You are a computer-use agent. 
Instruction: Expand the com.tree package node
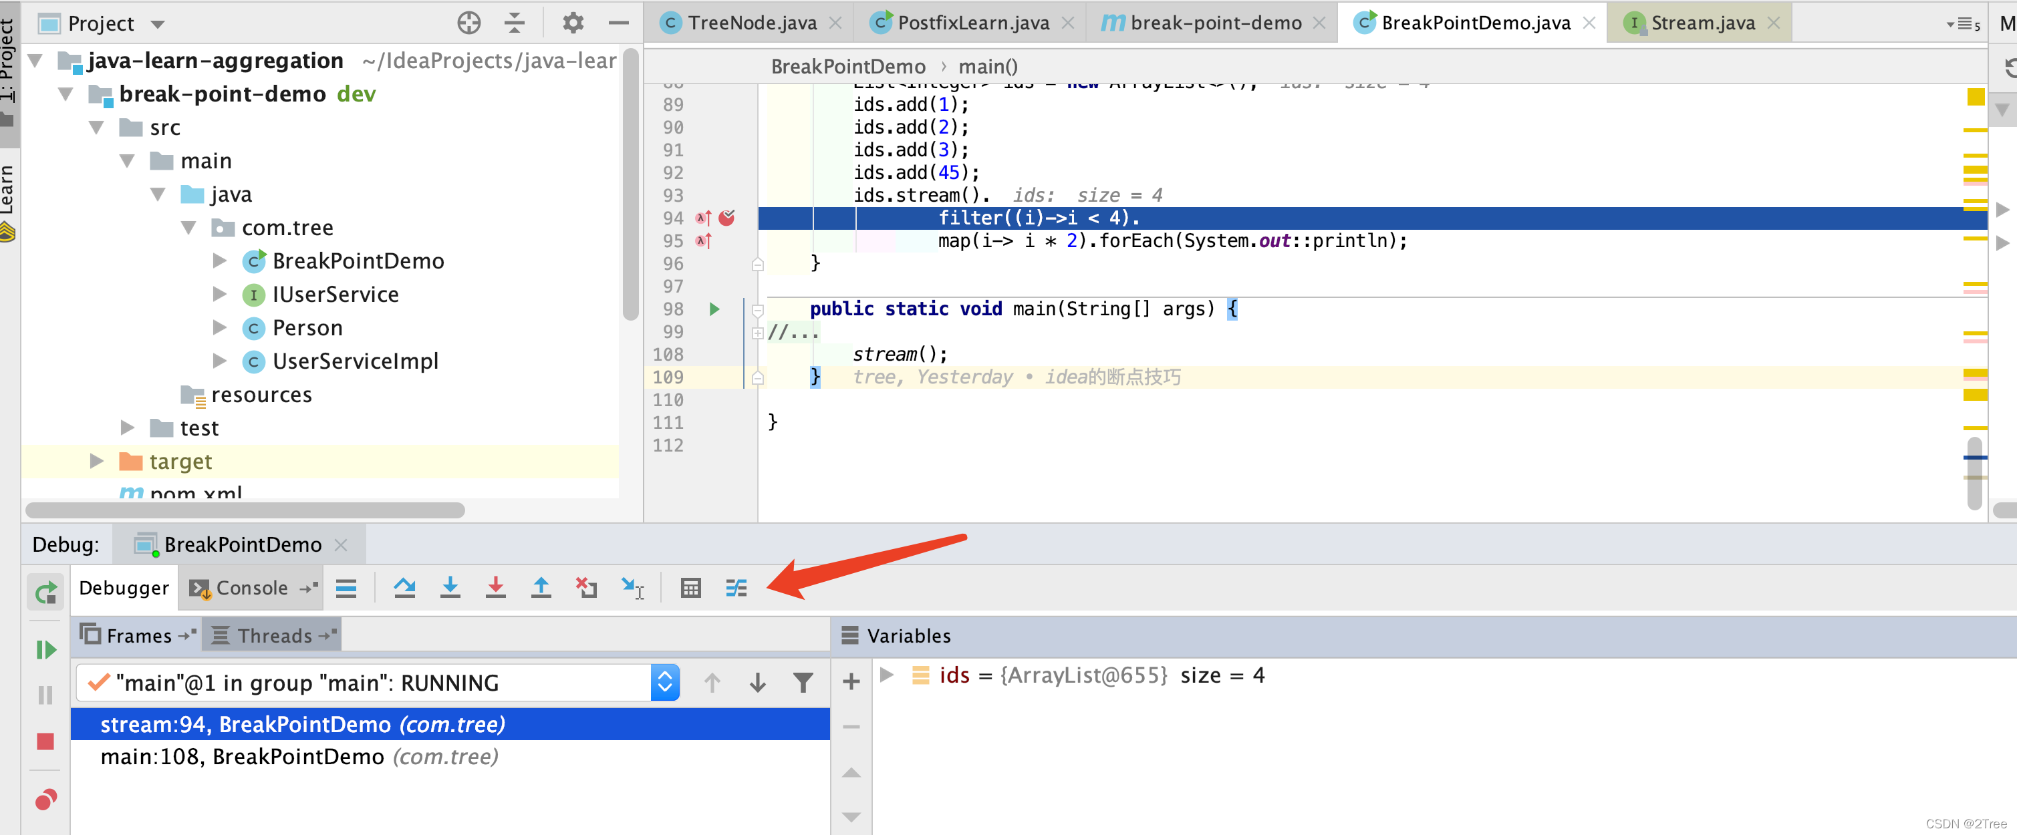[x=188, y=227]
